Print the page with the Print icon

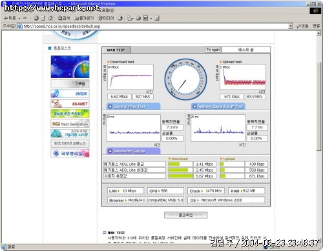138,18
